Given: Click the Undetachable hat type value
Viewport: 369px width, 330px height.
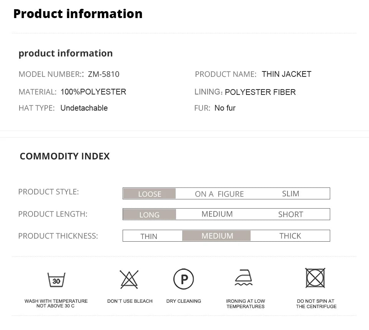Looking at the screenshot, I should point(84,108).
